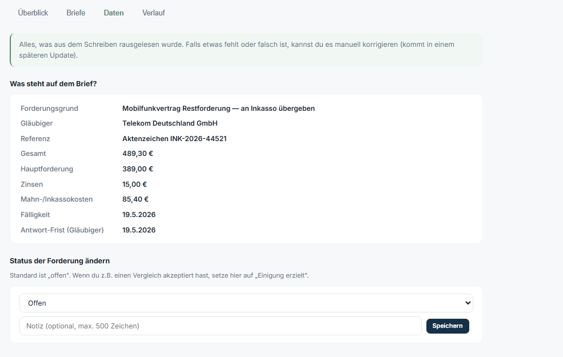Click the Zinsen row label

tap(31, 184)
